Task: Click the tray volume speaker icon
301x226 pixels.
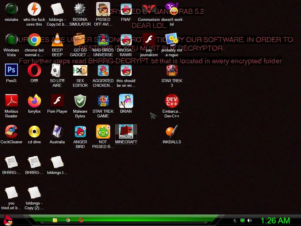Action: coord(250,220)
